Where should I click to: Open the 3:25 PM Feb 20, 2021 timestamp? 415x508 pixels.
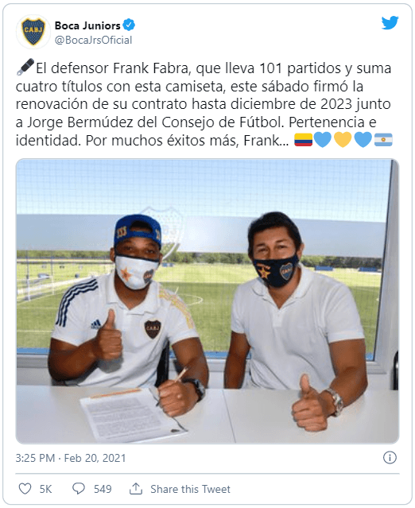coord(71,458)
